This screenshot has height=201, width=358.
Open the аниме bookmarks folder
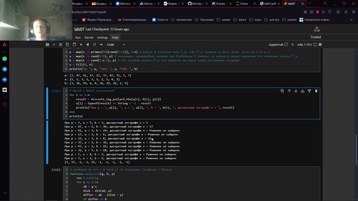tap(224, 20)
